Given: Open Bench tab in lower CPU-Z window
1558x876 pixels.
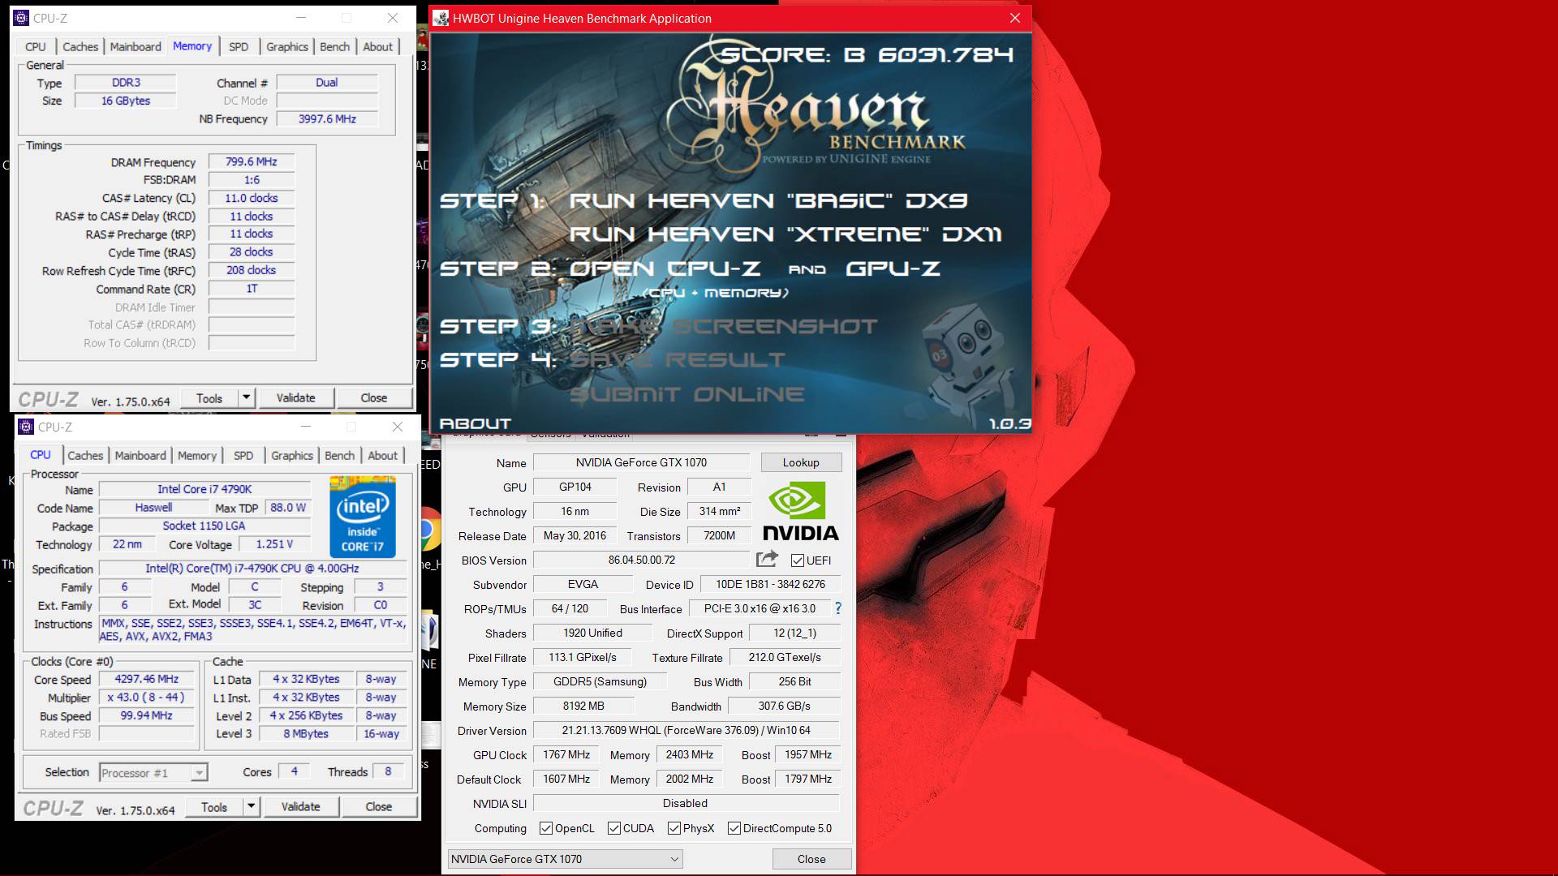Looking at the screenshot, I should point(339,455).
